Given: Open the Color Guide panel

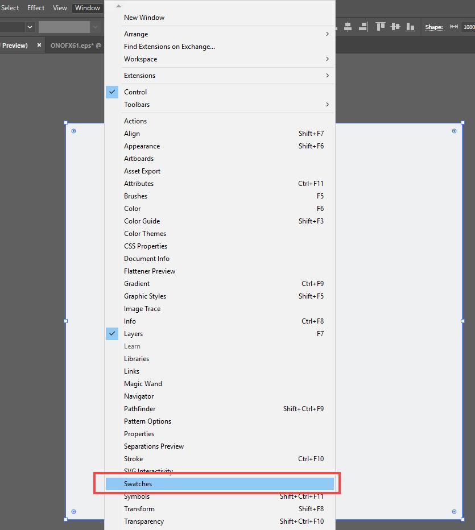Looking at the screenshot, I should [x=220, y=221].
